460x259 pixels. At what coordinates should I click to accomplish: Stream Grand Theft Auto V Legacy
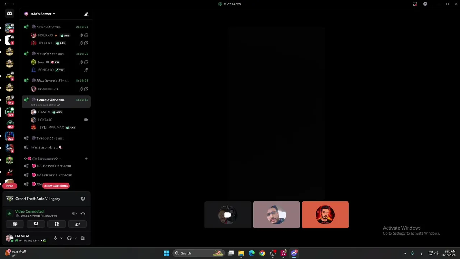pyautogui.click(x=83, y=199)
